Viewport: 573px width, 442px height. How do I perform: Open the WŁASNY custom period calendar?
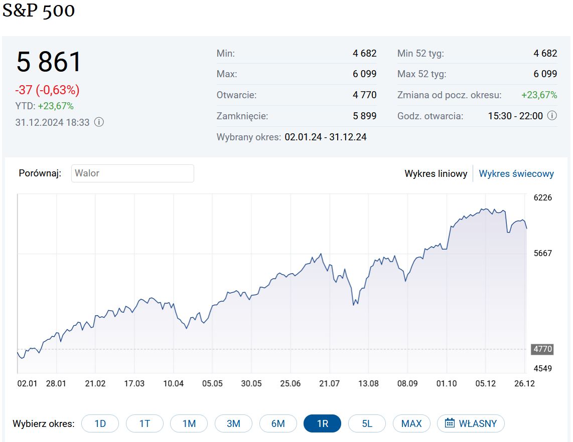point(470,423)
